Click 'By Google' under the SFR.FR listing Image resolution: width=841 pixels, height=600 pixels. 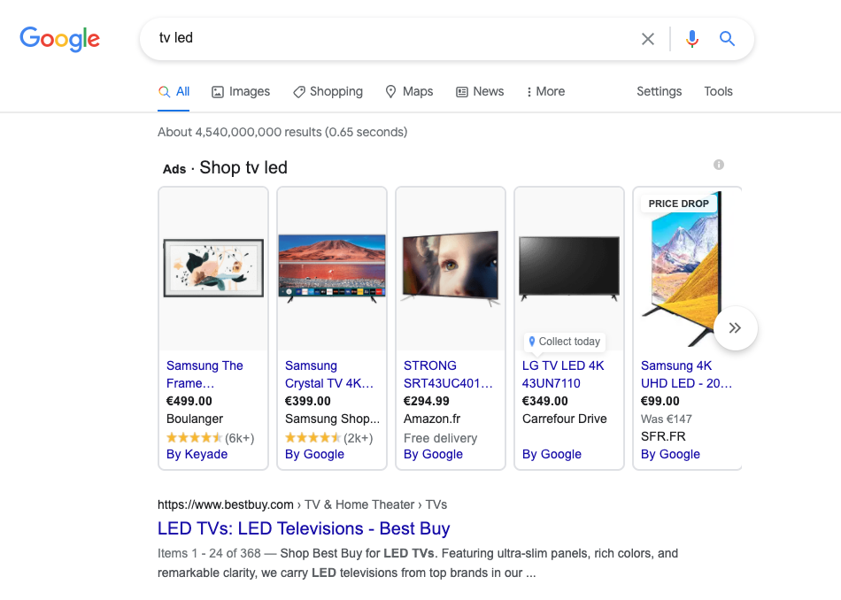pyautogui.click(x=670, y=454)
